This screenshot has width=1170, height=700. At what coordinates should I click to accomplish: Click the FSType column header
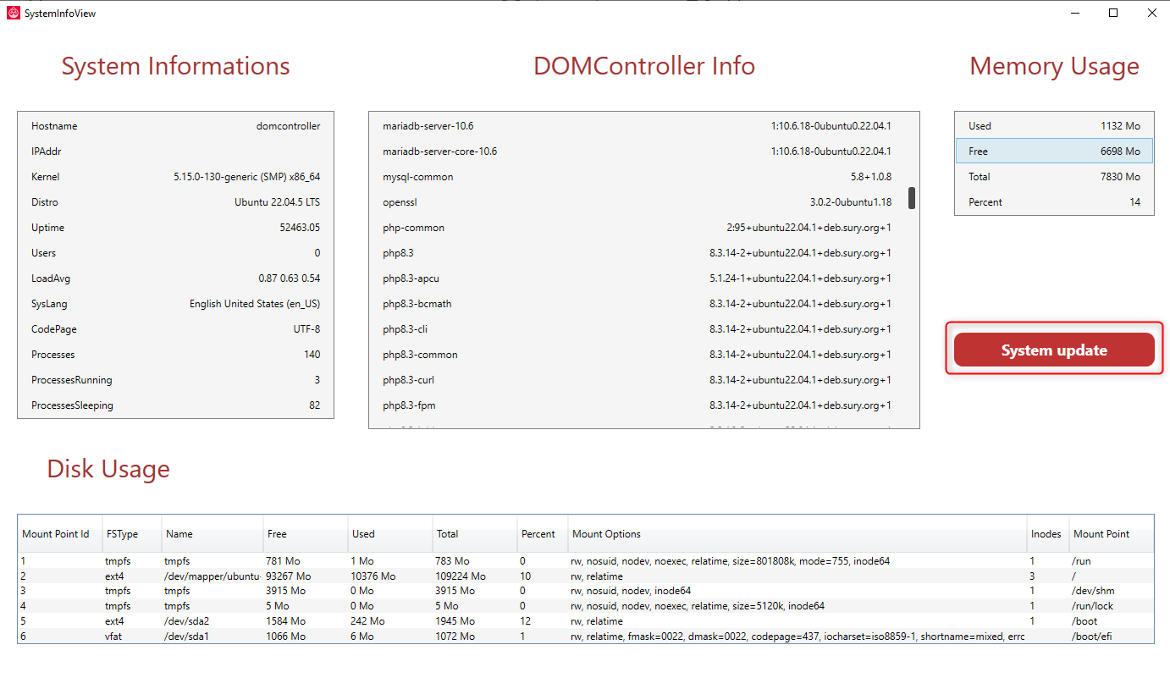(132, 534)
